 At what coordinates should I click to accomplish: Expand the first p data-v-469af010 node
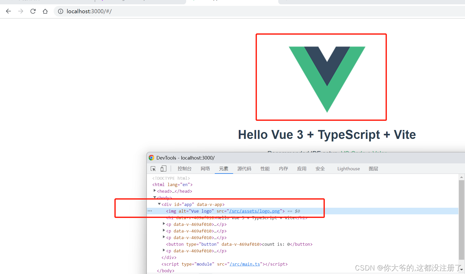click(x=164, y=224)
